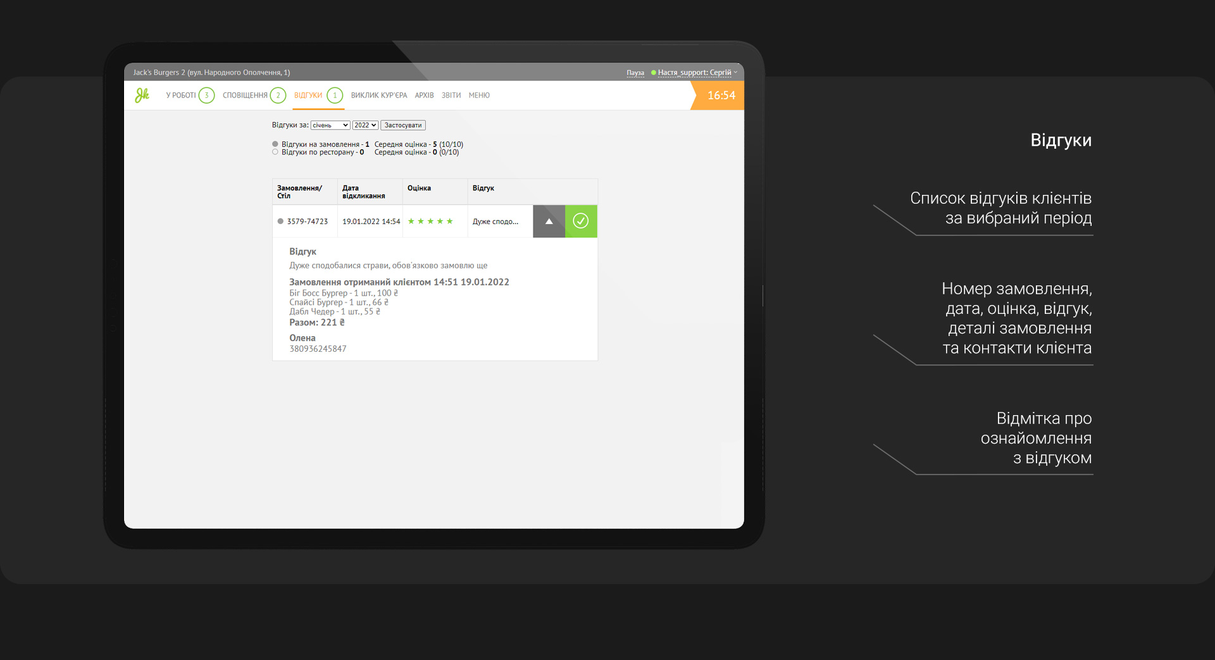Image resolution: width=1215 pixels, height=660 pixels.
Task: Click the date 19.01.2022 14:54 cell
Action: click(371, 221)
